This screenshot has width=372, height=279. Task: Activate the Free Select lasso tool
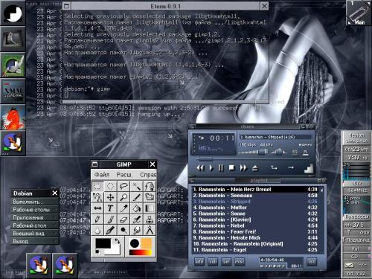click(124, 186)
